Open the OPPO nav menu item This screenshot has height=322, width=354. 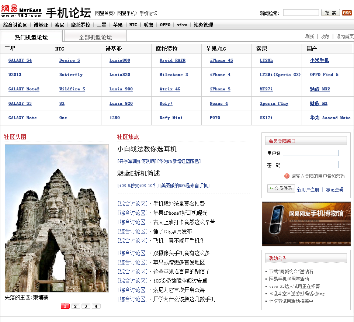tap(165, 25)
